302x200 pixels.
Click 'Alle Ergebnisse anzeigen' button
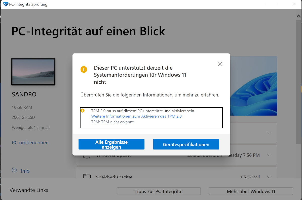(111, 144)
